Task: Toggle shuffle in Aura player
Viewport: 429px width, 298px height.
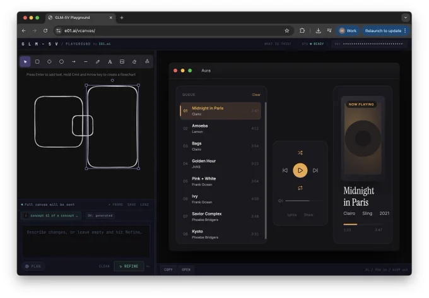Action: (x=300, y=153)
